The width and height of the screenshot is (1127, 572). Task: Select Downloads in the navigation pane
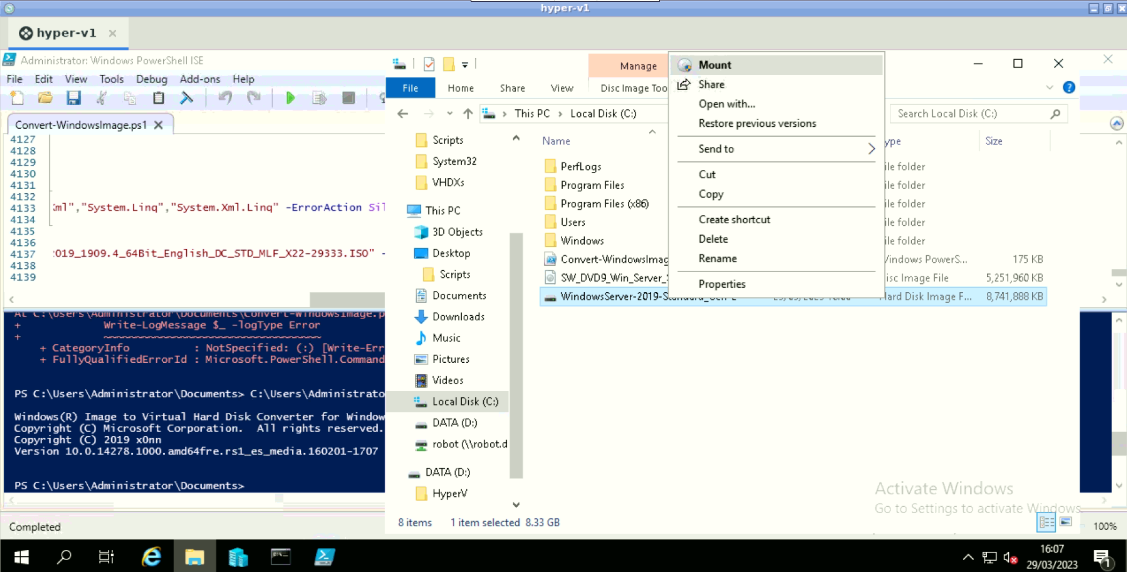[458, 317]
